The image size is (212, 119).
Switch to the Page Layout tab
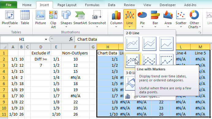67,5
